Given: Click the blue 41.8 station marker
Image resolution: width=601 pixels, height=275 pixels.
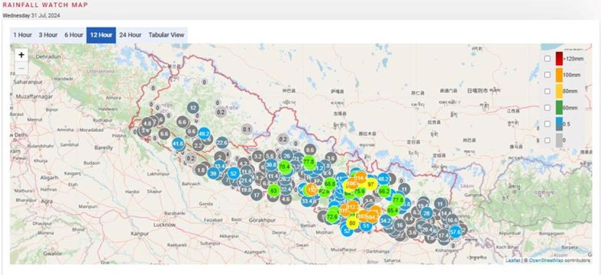Looking at the screenshot, I should tap(178, 144).
